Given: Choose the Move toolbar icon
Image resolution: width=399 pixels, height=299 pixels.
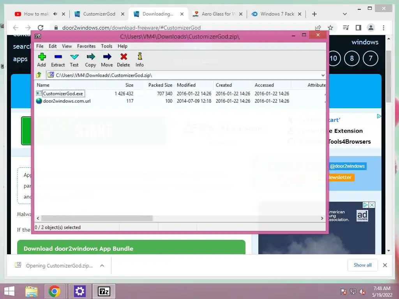Looking at the screenshot, I should (x=107, y=60).
